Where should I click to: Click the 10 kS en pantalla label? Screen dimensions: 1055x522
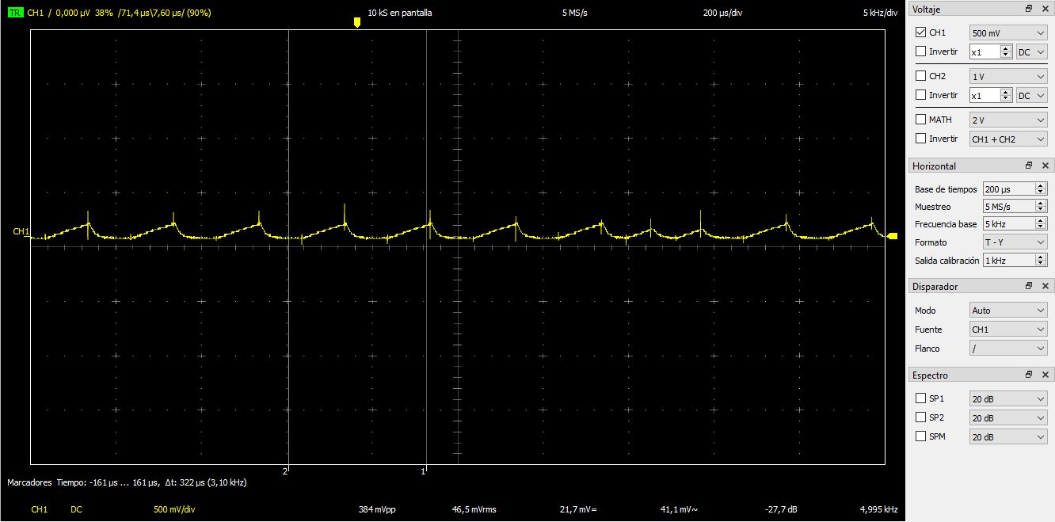point(400,13)
